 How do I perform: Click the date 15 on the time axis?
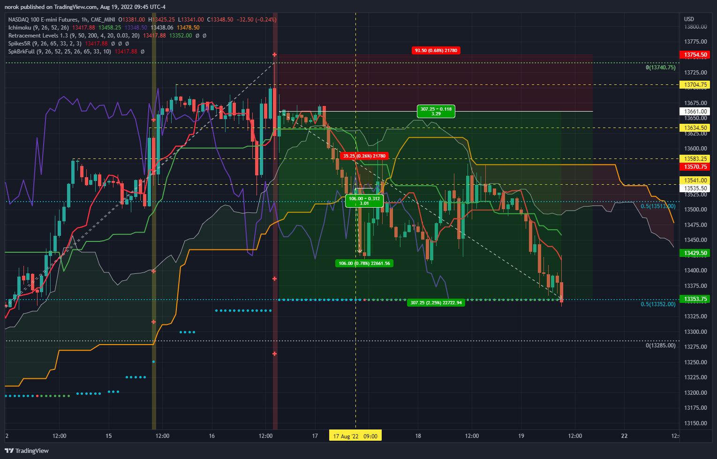(109, 436)
